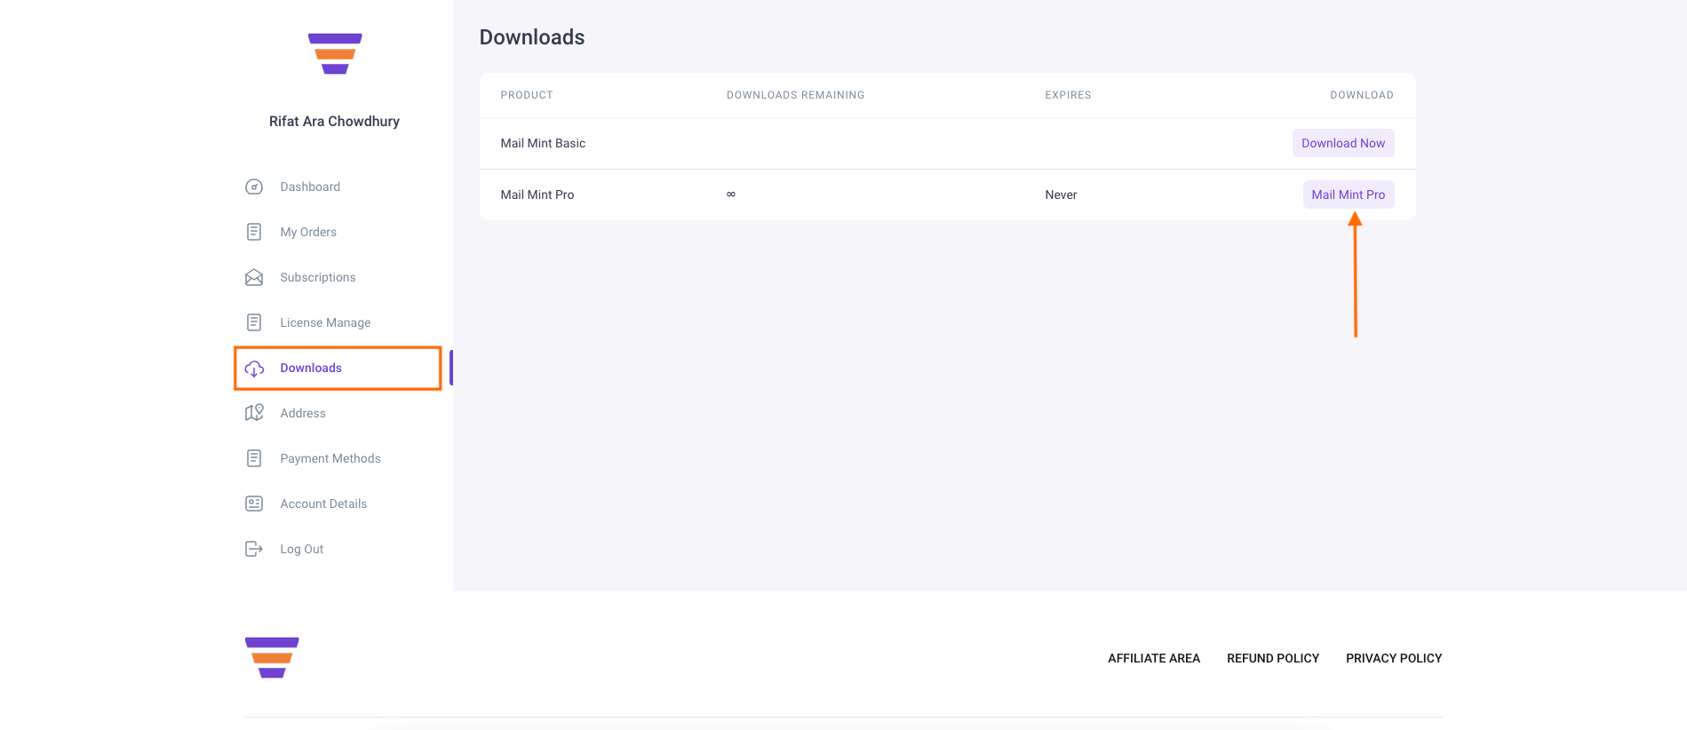Screen dimensions: 1687x730
Task: Click the License Manage document icon
Action: click(x=254, y=322)
